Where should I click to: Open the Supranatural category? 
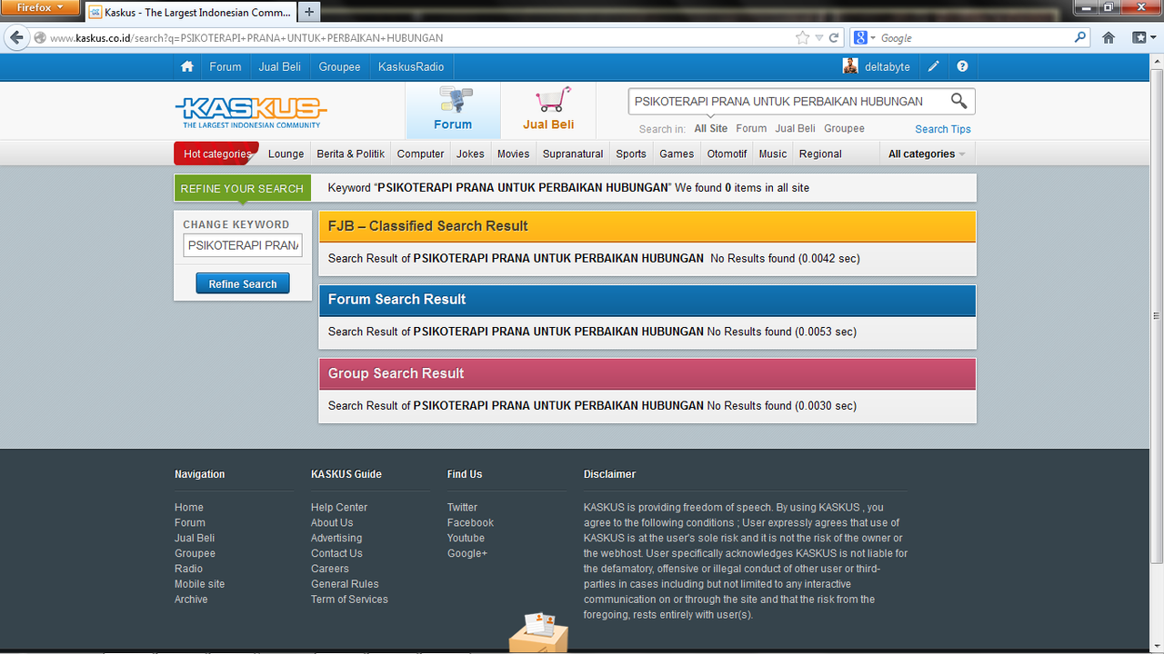(x=573, y=154)
